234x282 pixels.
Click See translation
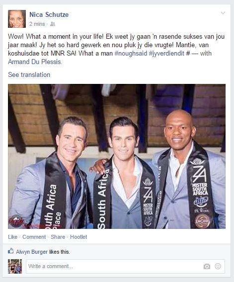(x=29, y=74)
